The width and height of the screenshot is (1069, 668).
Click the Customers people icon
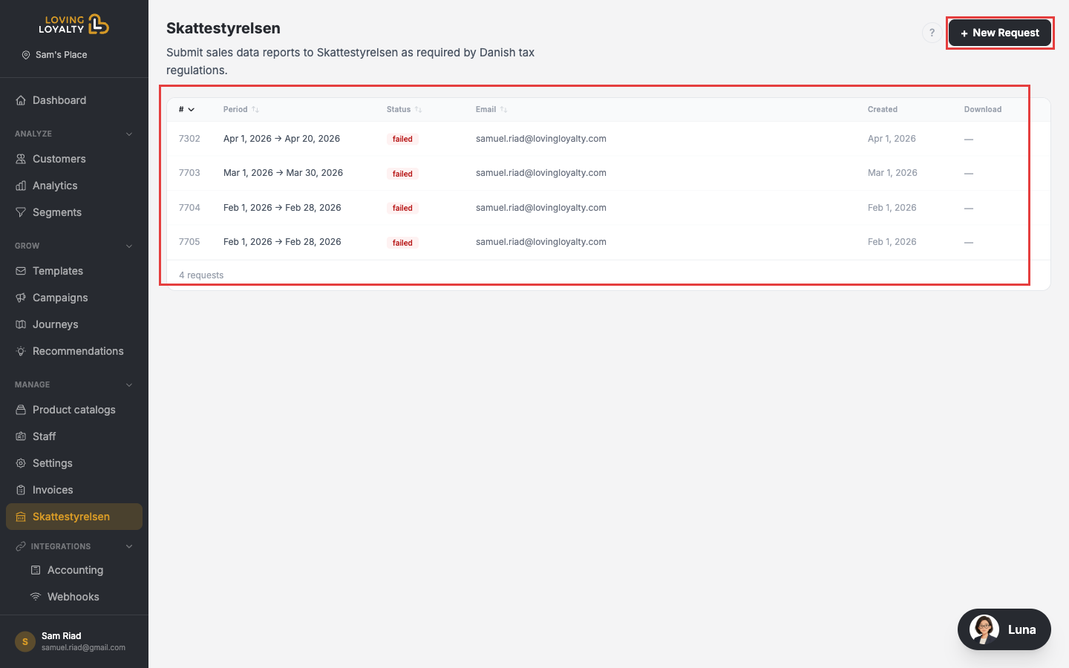tap(21, 159)
